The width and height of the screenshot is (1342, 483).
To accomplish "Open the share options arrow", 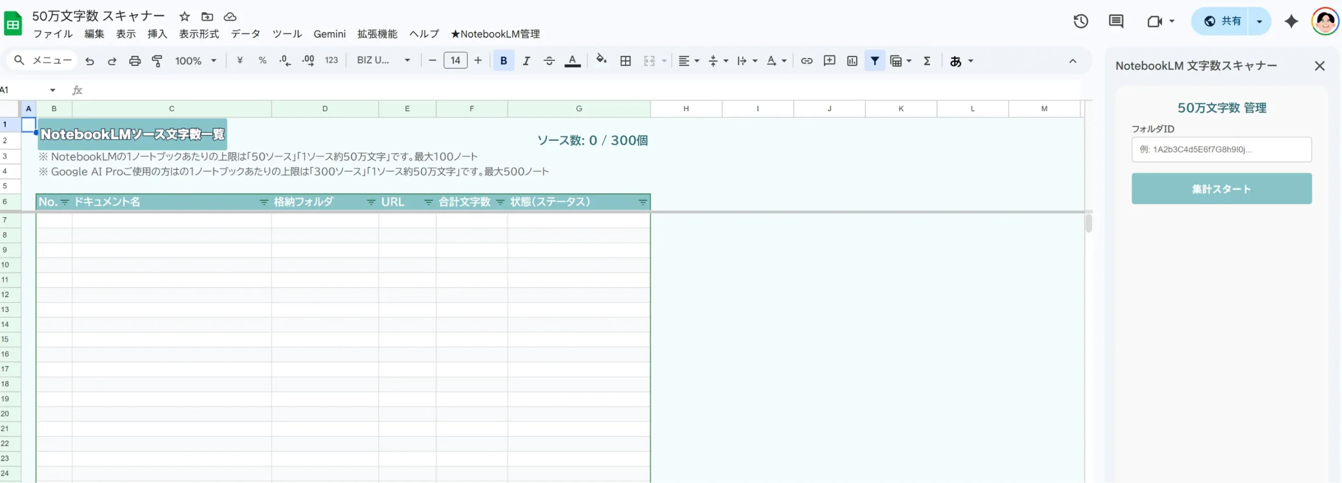I will pyautogui.click(x=1259, y=21).
